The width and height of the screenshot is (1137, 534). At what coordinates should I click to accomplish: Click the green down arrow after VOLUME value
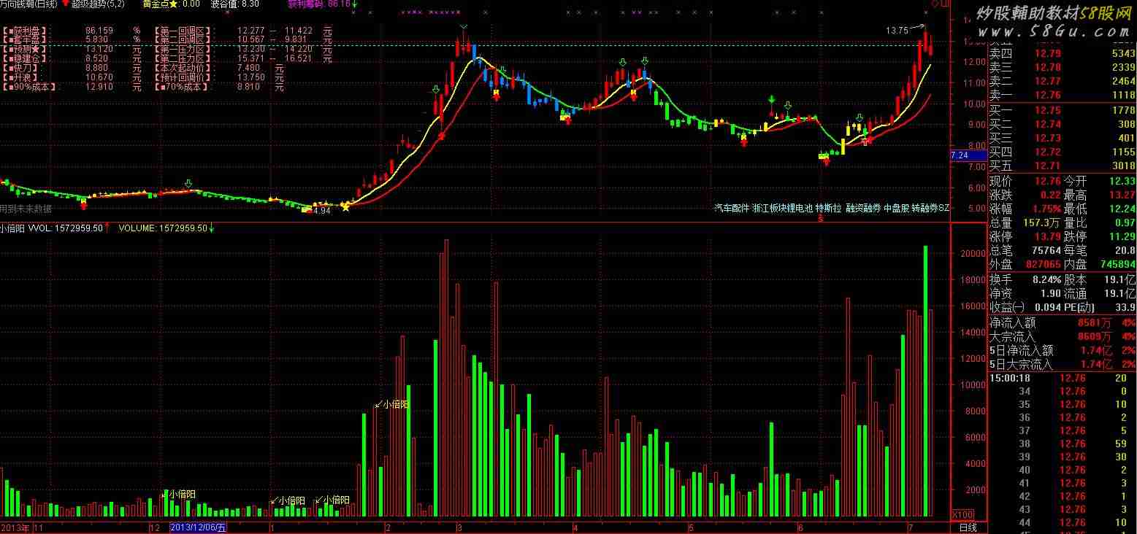tap(212, 228)
